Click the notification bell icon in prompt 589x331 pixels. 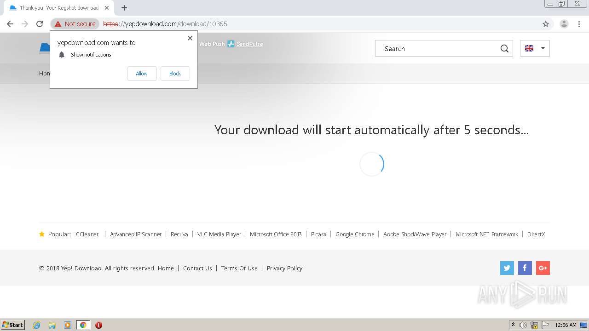(x=62, y=55)
